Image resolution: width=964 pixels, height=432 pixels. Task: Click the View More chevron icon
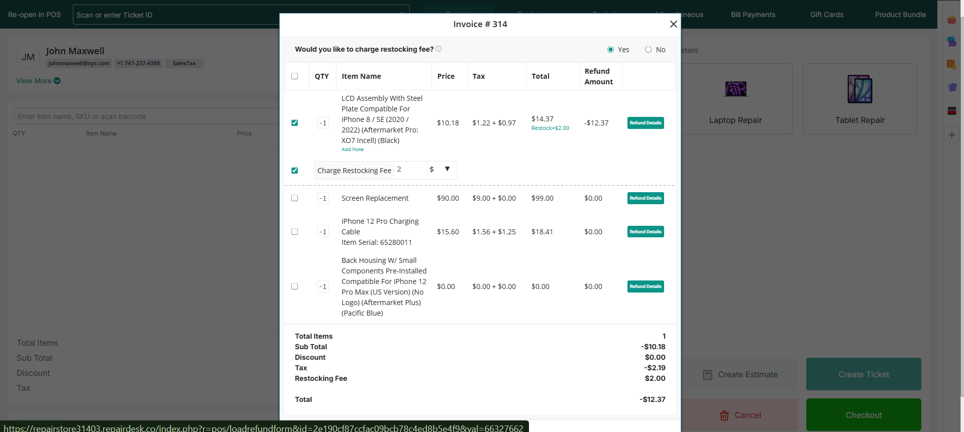57,81
